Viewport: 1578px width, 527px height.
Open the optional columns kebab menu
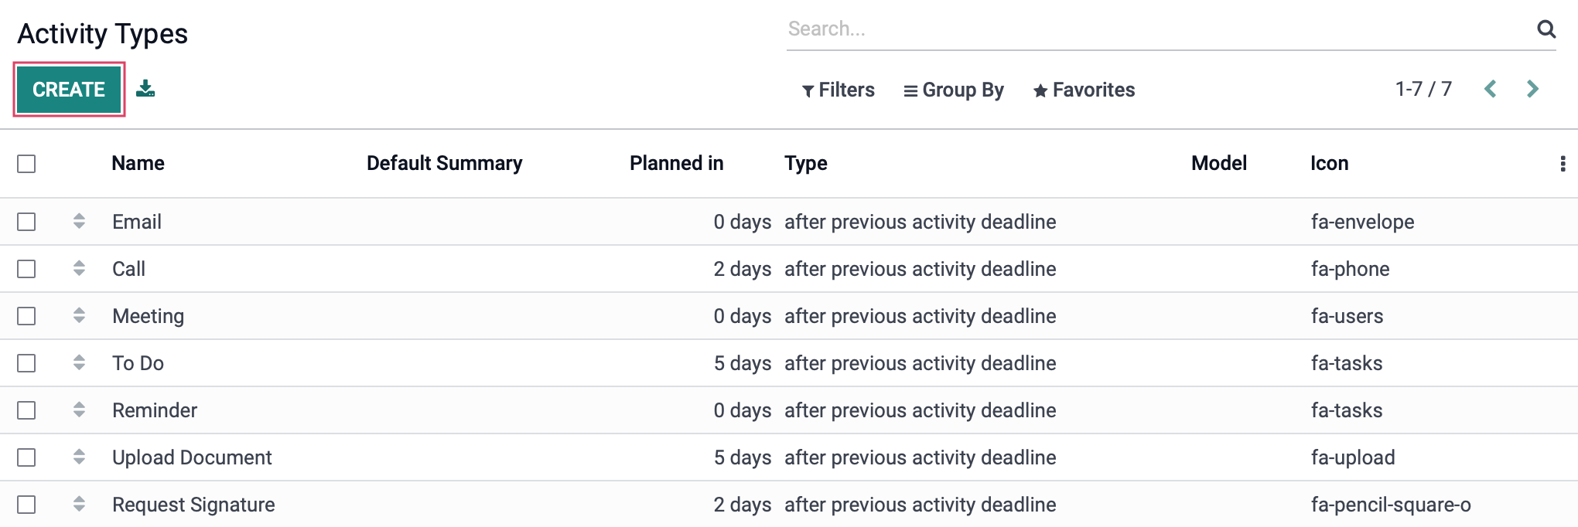coord(1563,164)
